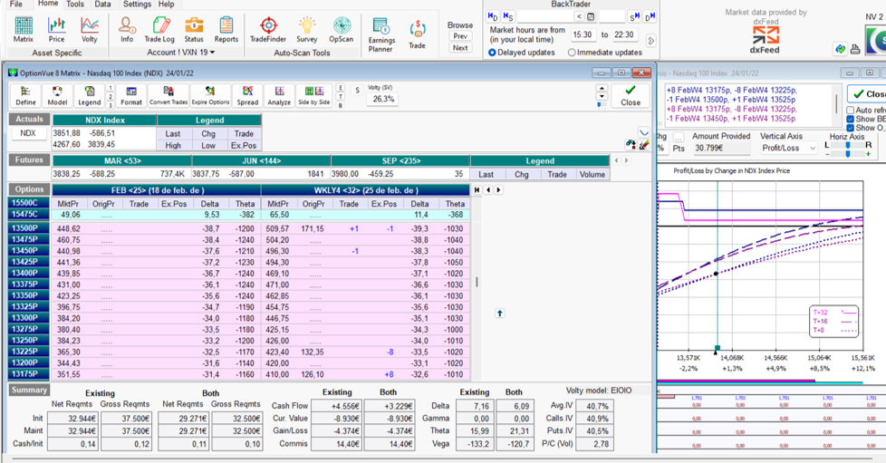This screenshot has width=886, height=463.
Task: Click Legend in Matrix toolbar
Action: point(90,95)
